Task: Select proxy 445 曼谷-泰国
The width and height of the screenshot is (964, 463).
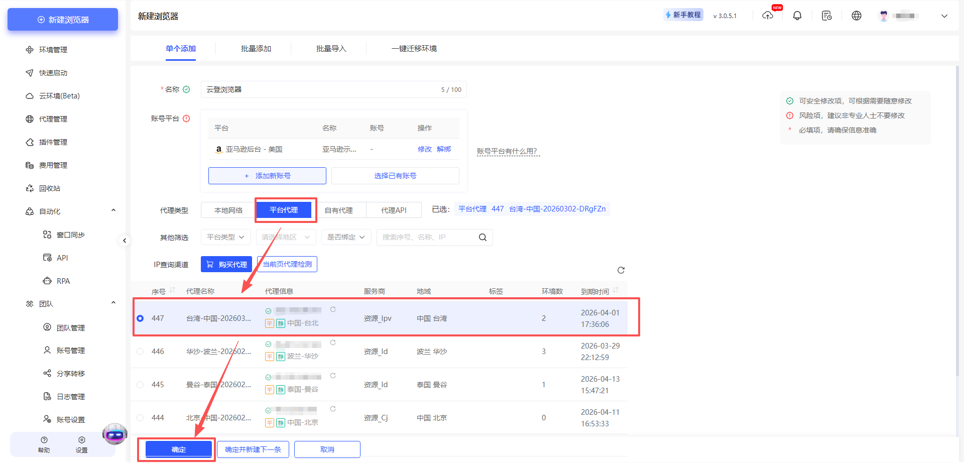Action: click(x=140, y=384)
